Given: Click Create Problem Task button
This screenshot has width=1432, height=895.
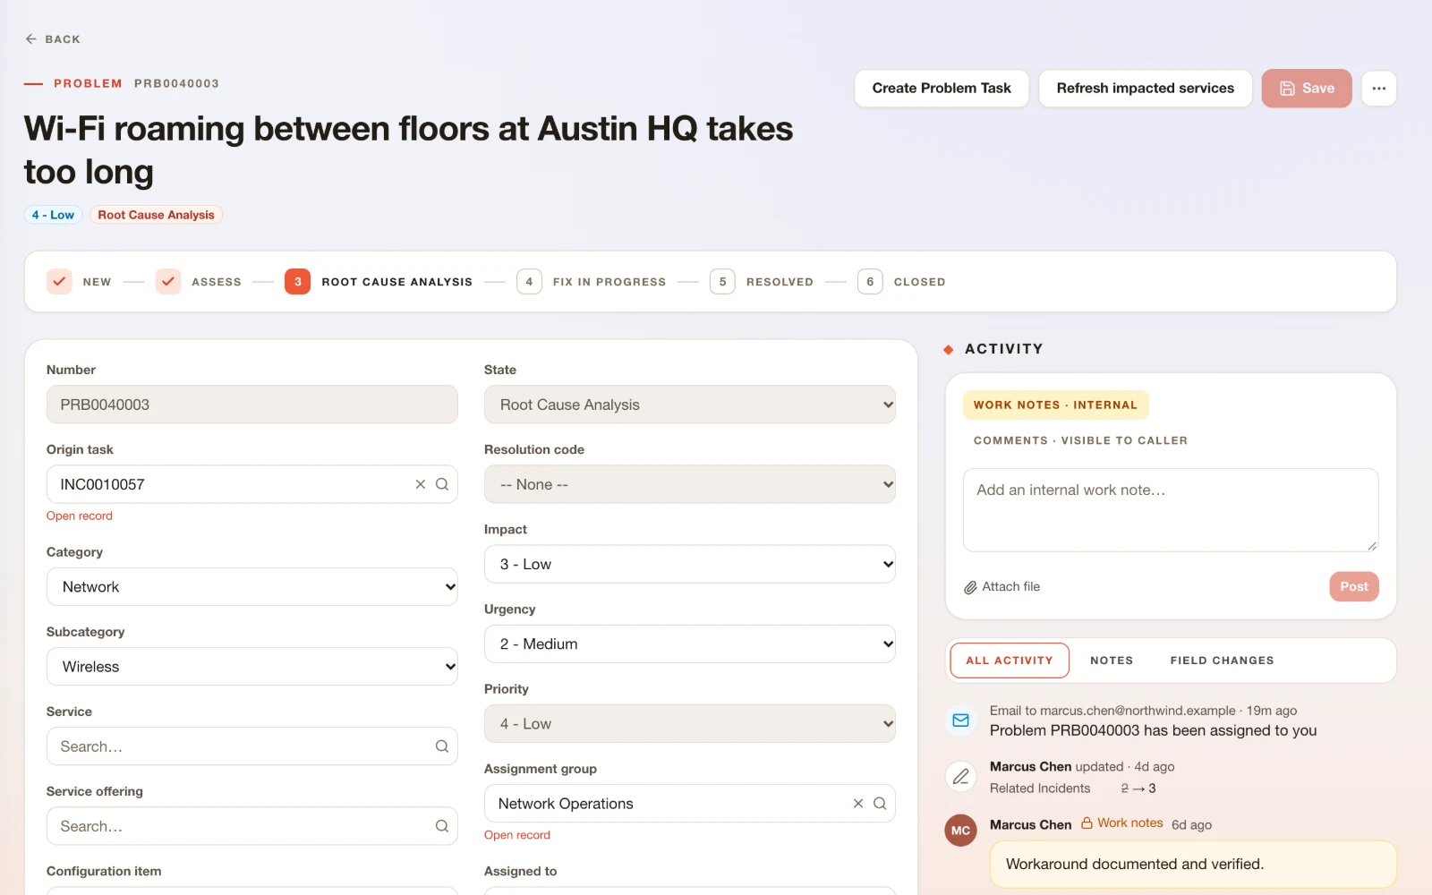Looking at the screenshot, I should [x=942, y=89].
